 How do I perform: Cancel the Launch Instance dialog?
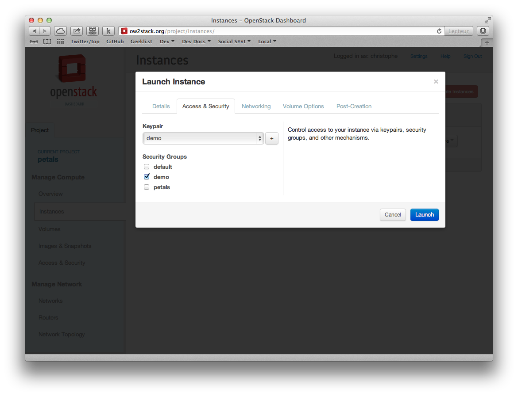coord(392,215)
